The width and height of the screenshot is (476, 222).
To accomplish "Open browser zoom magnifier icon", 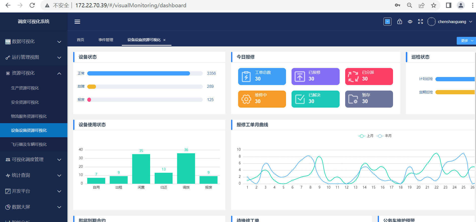I will pyautogui.click(x=409, y=5).
